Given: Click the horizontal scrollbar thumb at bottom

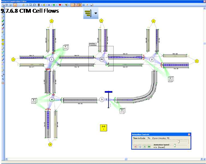Looking at the screenshot, I should click(x=126, y=159).
